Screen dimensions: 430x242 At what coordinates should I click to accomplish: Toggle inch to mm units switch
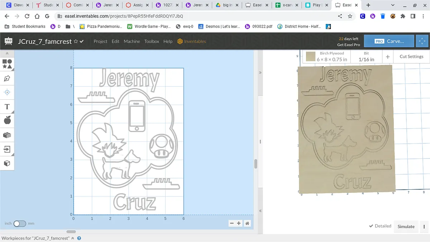20,223
